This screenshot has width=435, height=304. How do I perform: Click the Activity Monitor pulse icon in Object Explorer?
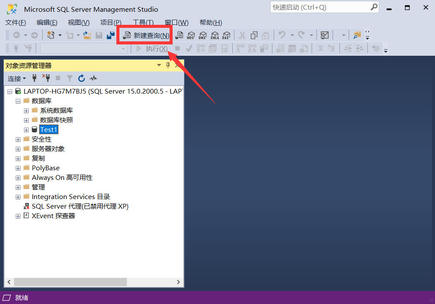tap(93, 78)
